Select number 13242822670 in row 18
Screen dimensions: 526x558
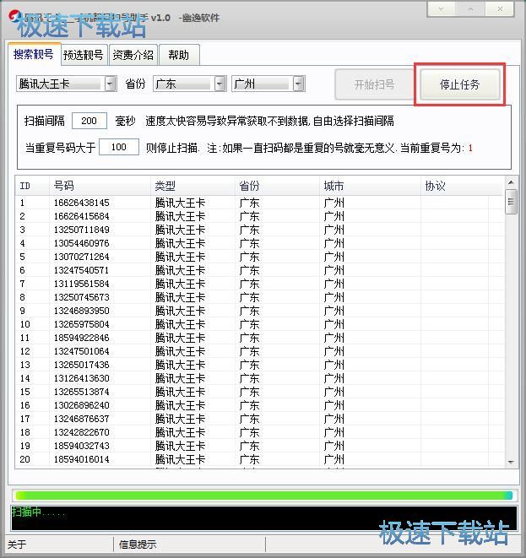pos(82,432)
